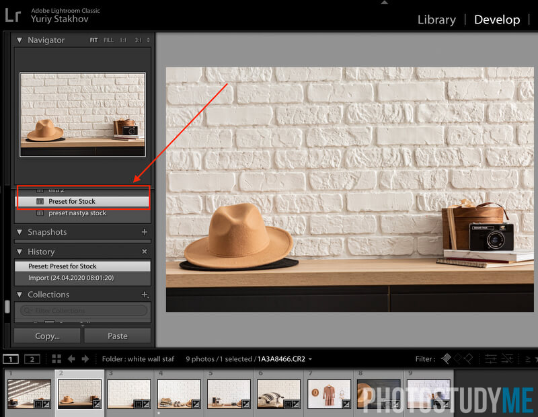
Task: Click the main photo of the hat
Action: [x=350, y=190]
